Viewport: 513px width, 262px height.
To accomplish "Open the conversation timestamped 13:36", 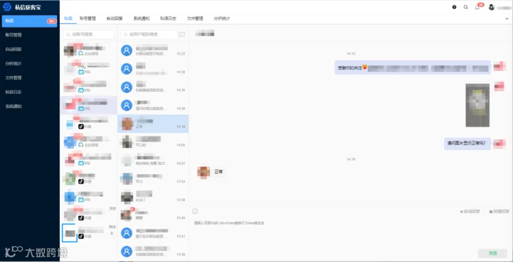I will 153,252.
